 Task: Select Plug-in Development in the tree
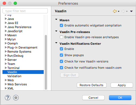[22, 47]
